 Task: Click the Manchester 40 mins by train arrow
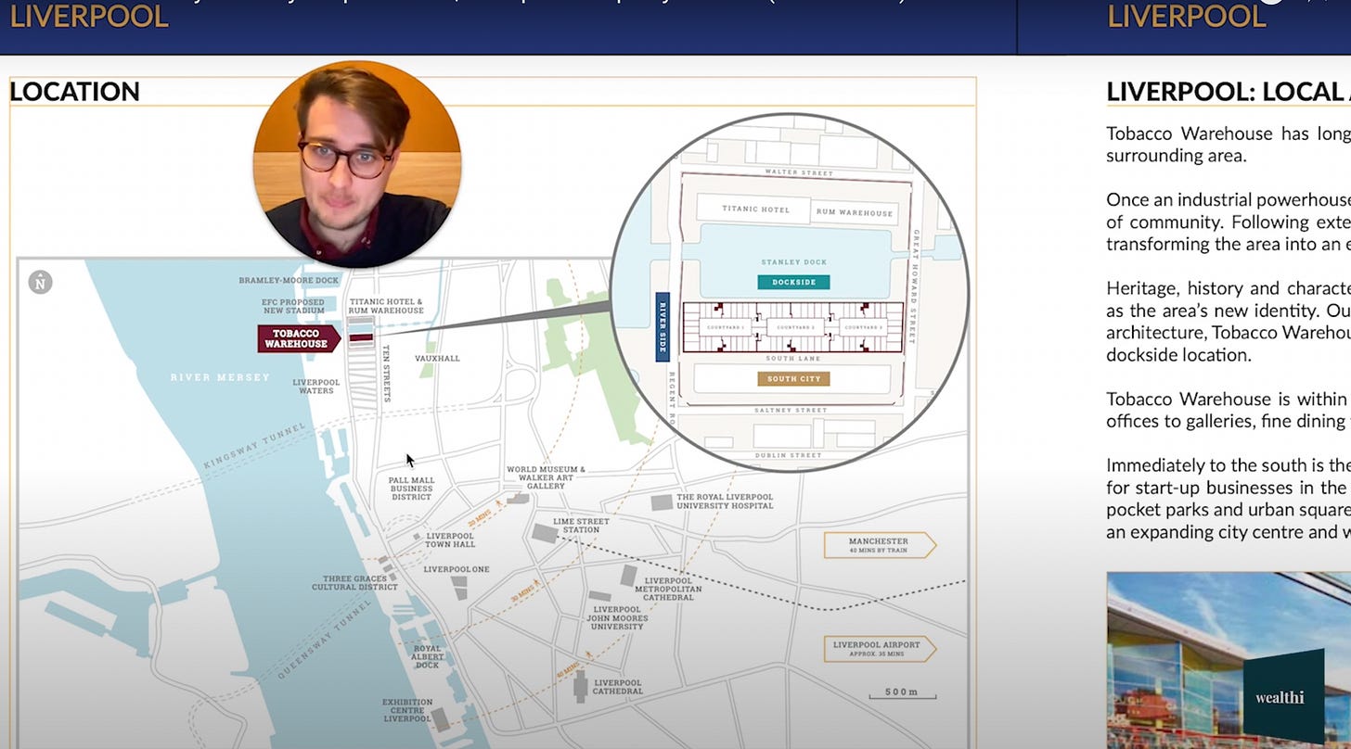click(x=880, y=545)
